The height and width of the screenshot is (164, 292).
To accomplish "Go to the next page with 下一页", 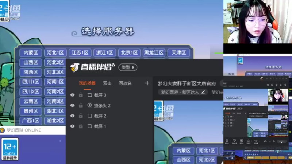I will click(x=230, y=158).
